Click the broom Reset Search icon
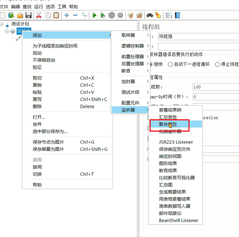Image resolution: width=239 pixels, height=237 pixels. point(159,15)
